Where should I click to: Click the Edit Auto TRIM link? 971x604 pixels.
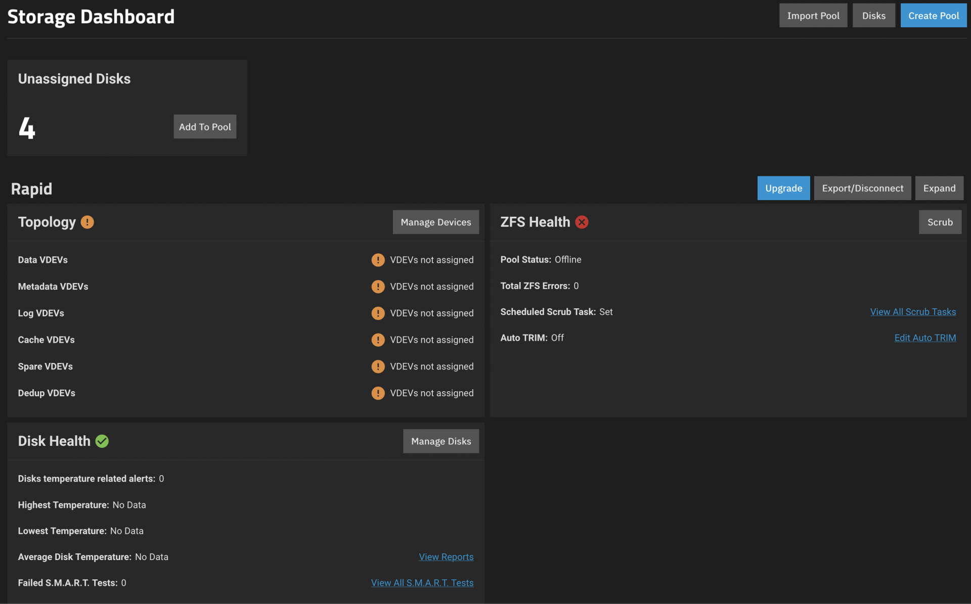pyautogui.click(x=925, y=338)
